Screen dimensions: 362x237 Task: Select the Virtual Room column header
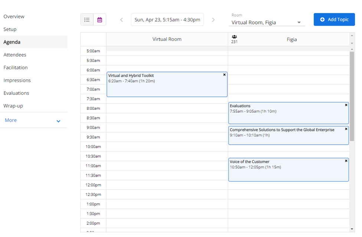167,39
